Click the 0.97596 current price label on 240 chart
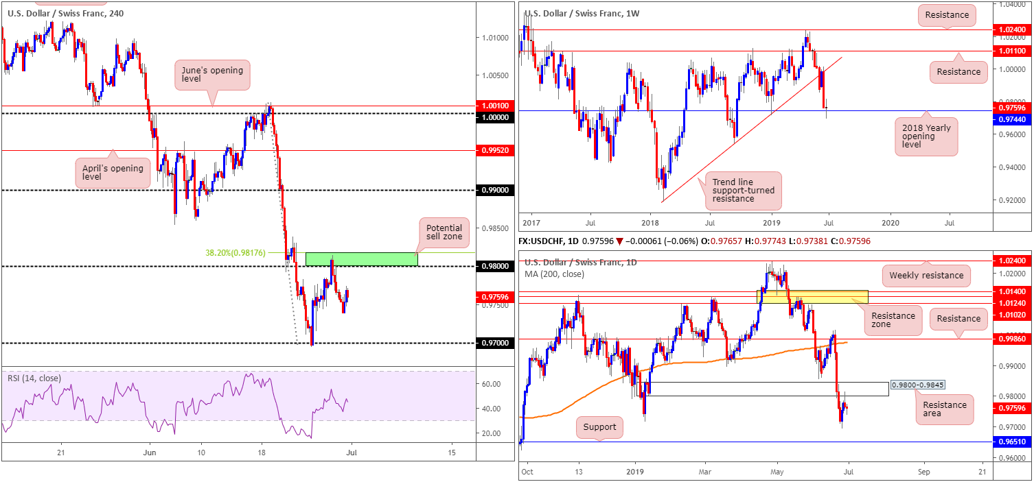The height and width of the screenshot is (482, 1034). [x=496, y=297]
